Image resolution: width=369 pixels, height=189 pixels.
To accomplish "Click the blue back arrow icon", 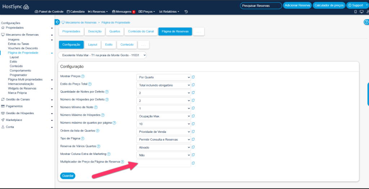I will pyautogui.click(x=57, y=22).
